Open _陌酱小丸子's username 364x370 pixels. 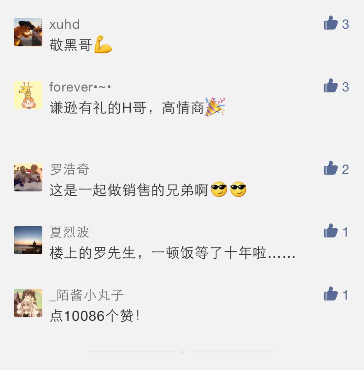pos(87,295)
